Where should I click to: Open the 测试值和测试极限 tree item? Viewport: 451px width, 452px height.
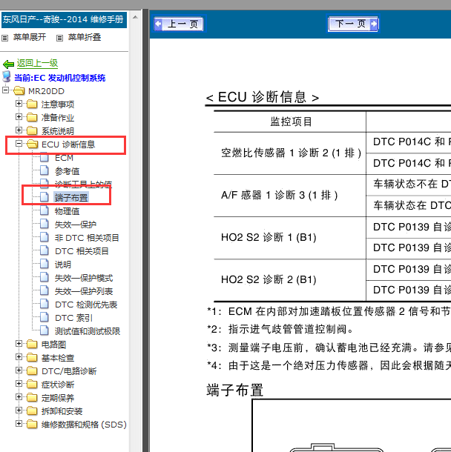[x=88, y=331]
